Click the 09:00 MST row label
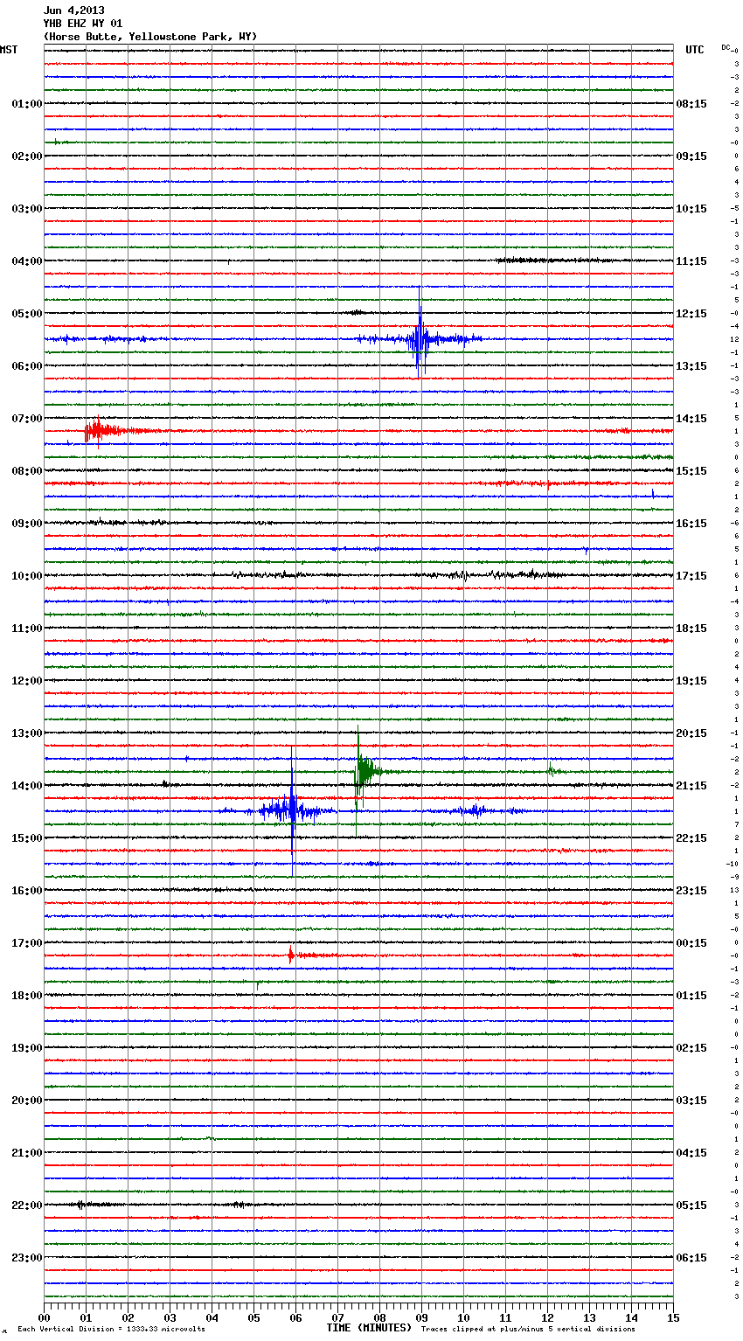This screenshot has height=1341, width=743. (27, 524)
